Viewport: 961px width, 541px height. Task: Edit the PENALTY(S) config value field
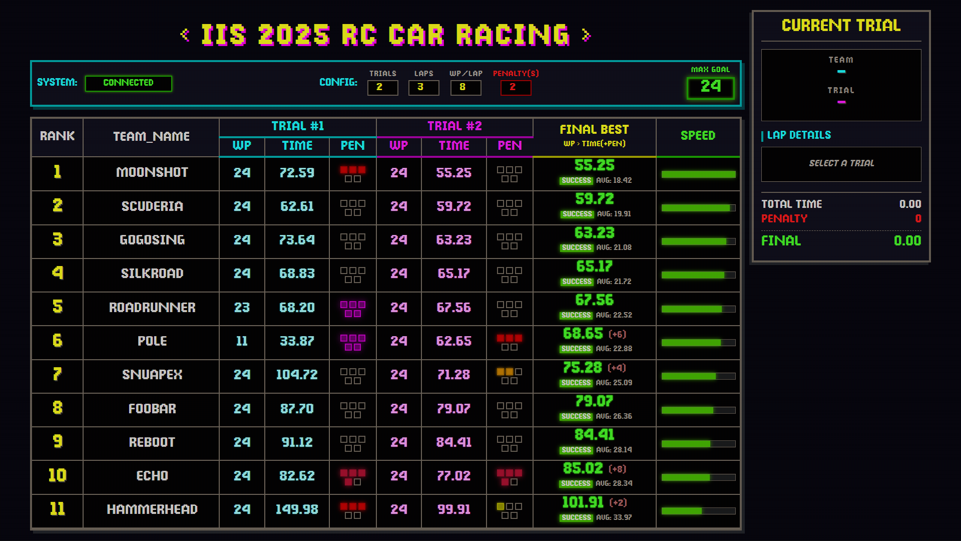[516, 87]
